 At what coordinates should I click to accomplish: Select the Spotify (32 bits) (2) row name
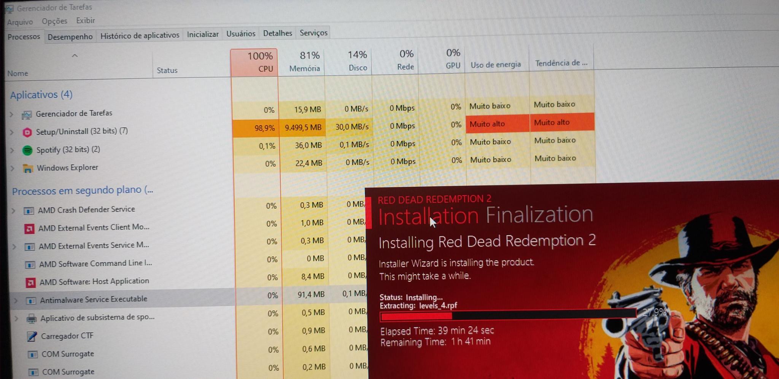coord(68,150)
